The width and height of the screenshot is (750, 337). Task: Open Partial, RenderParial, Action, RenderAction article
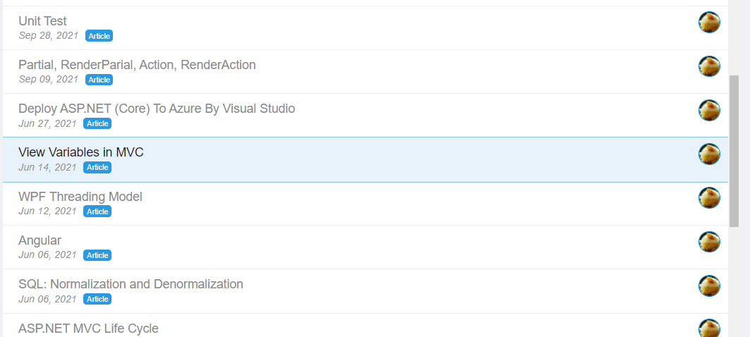tap(137, 65)
